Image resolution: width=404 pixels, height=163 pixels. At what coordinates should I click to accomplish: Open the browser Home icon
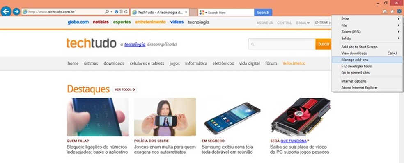pos(385,11)
